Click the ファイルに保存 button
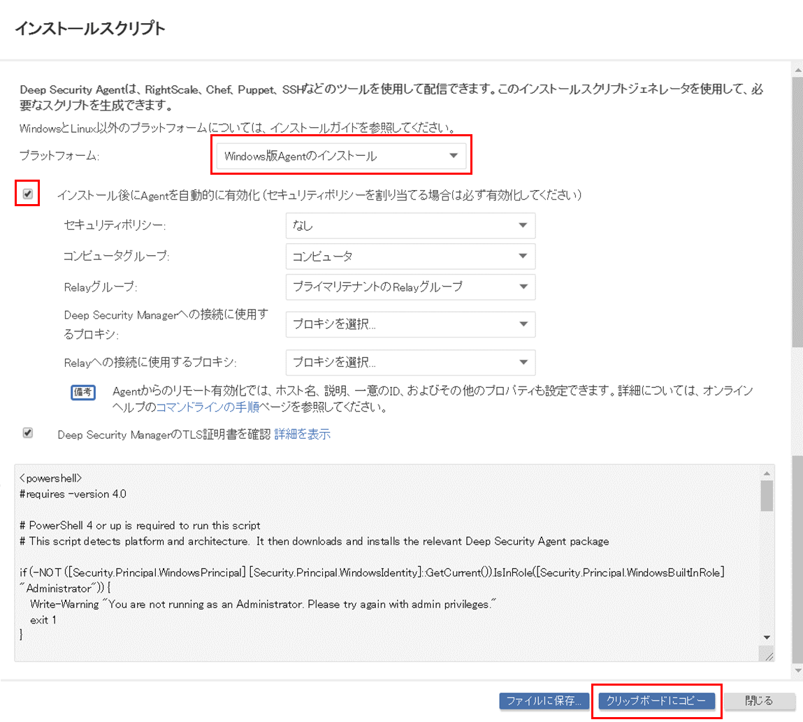This screenshot has height=722, width=803. click(x=544, y=701)
